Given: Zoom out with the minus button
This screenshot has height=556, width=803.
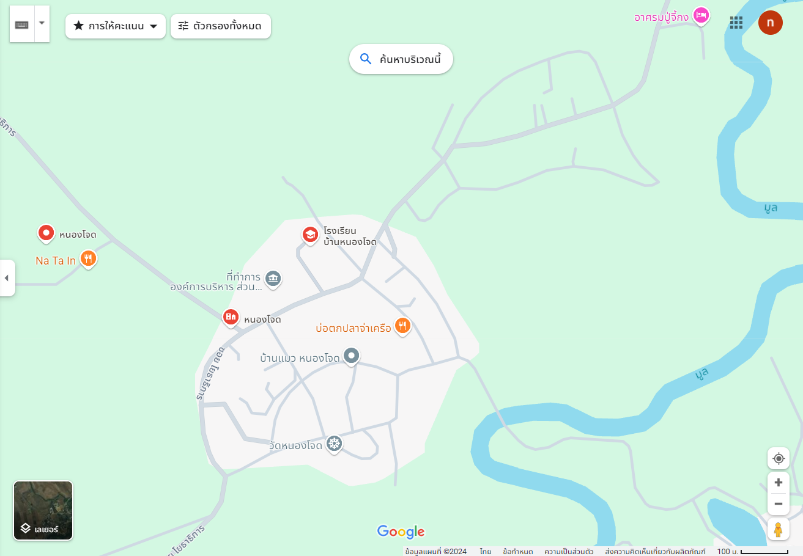Looking at the screenshot, I should pos(779,504).
